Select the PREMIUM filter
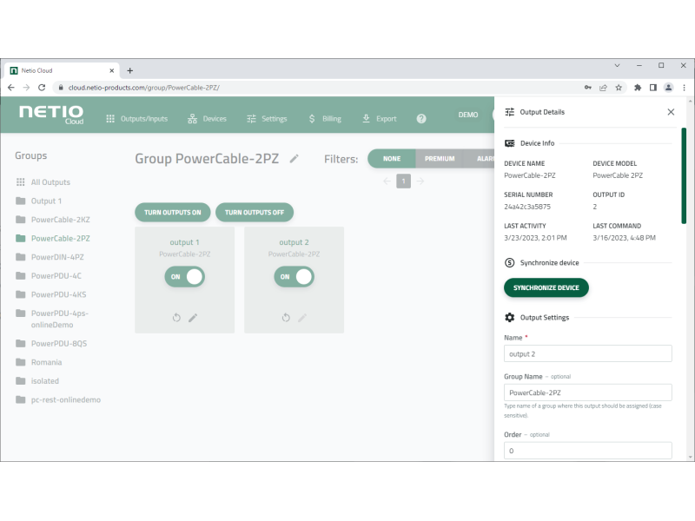 tap(440, 159)
